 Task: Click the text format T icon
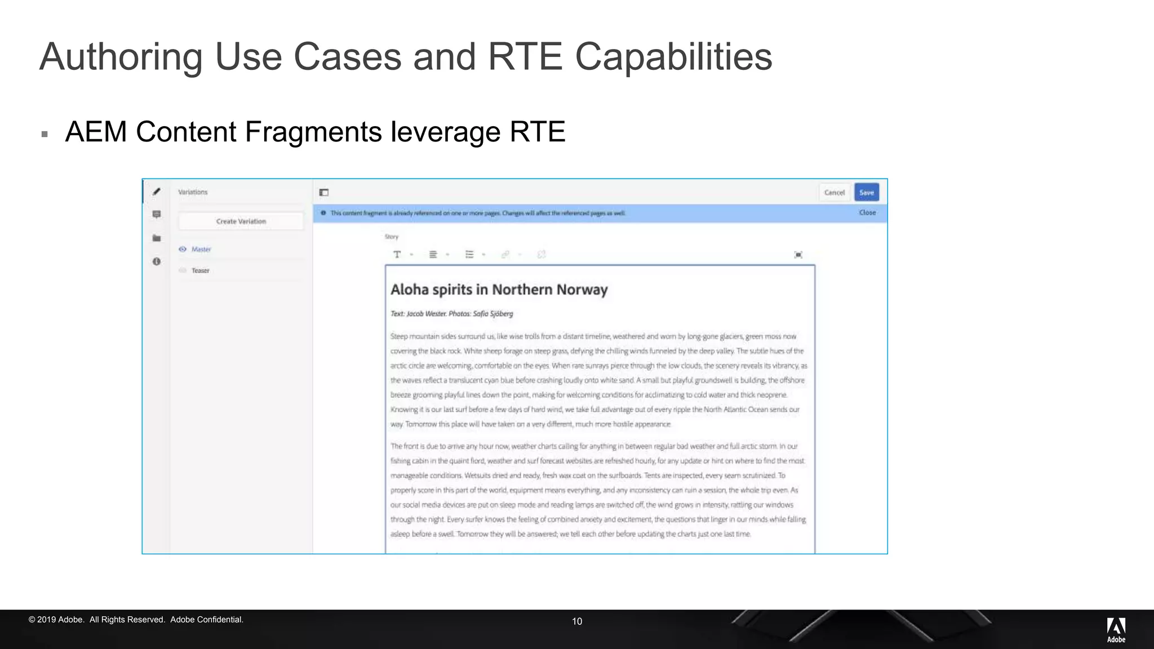397,255
